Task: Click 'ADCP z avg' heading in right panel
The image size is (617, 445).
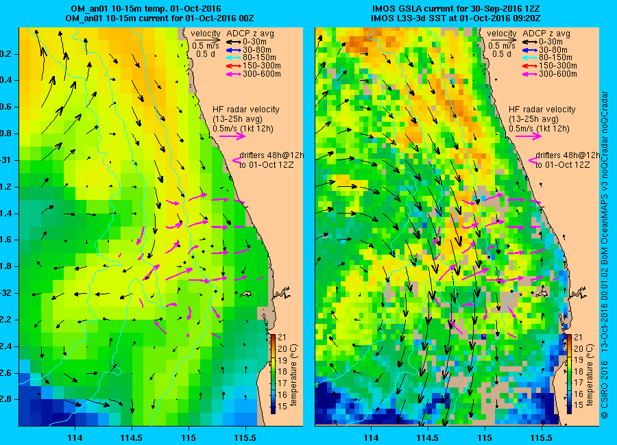Action: pyautogui.click(x=546, y=34)
